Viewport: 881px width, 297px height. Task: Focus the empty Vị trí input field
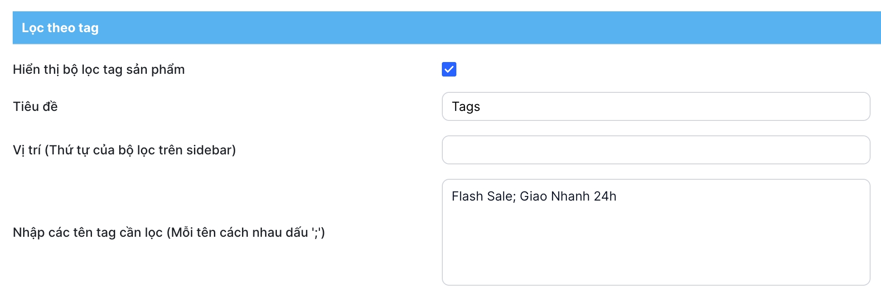pyautogui.click(x=655, y=150)
